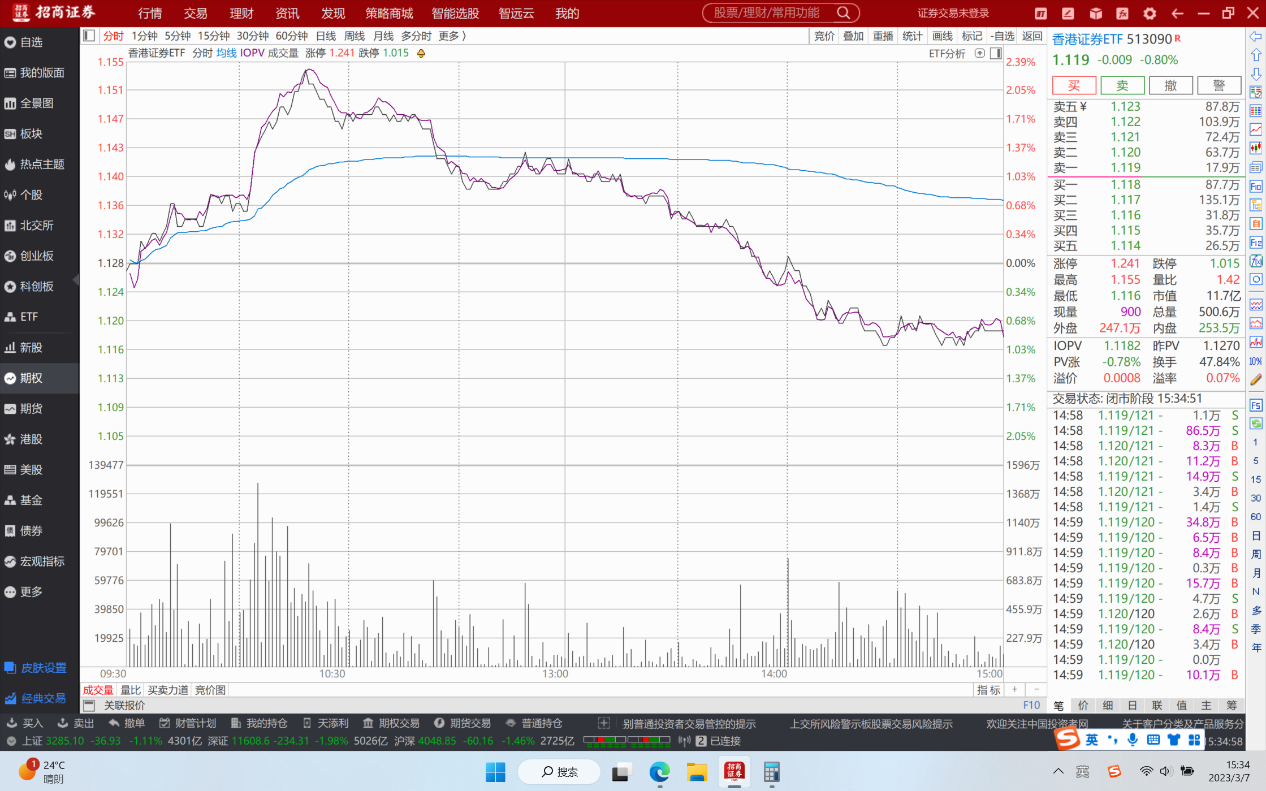This screenshot has width=1266, height=791.
Task: Click the previous stock left arrow icon
Action: pos(1255,37)
